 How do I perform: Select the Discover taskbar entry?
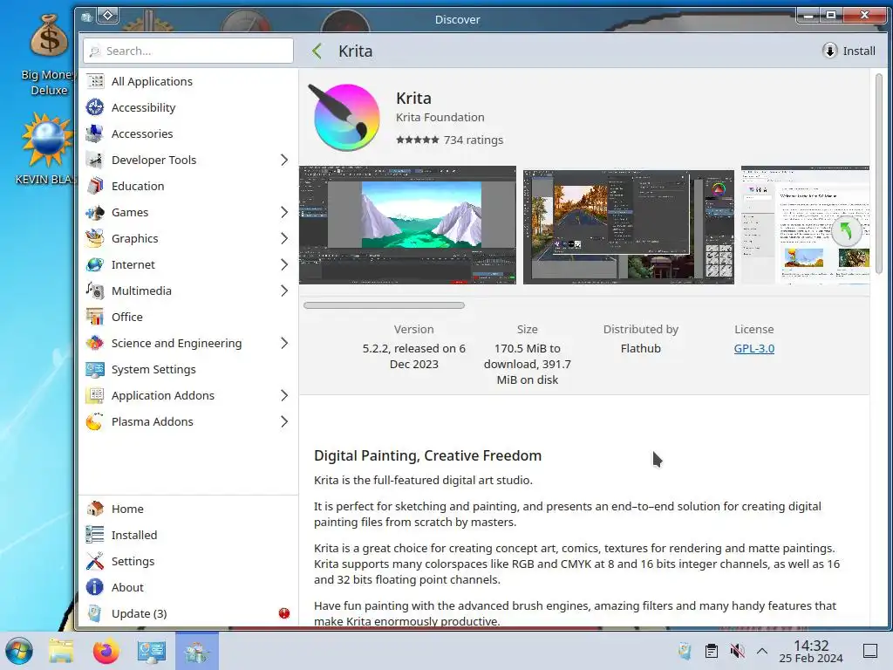coord(197,651)
